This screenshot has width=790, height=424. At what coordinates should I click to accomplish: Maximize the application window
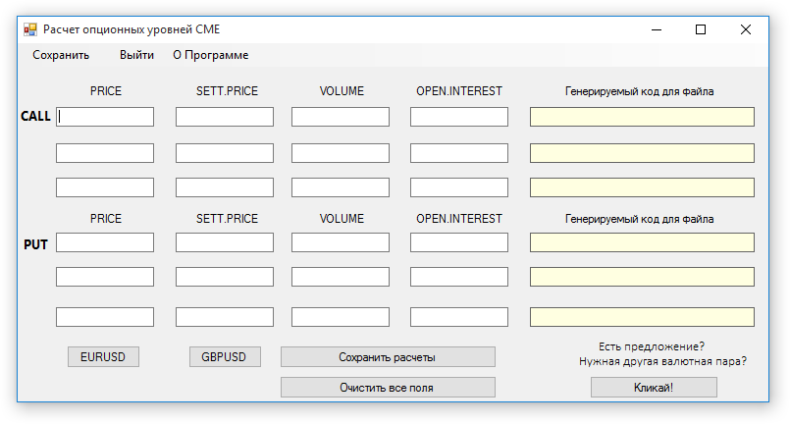coord(701,29)
